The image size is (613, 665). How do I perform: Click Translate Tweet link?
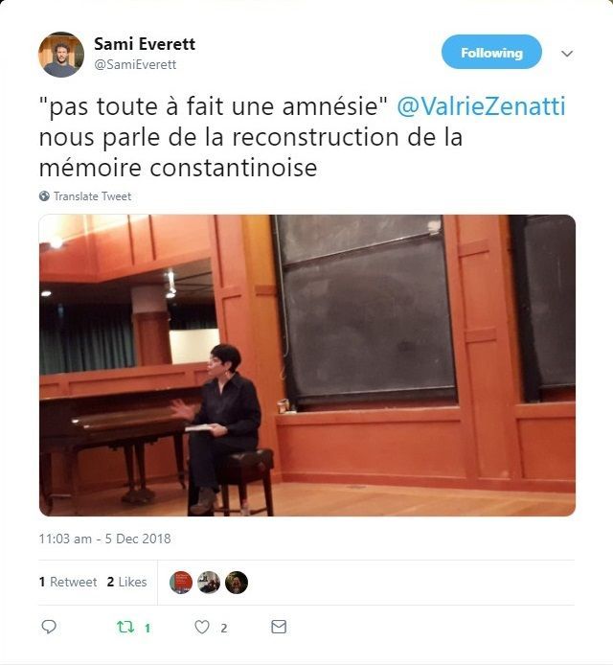point(92,196)
